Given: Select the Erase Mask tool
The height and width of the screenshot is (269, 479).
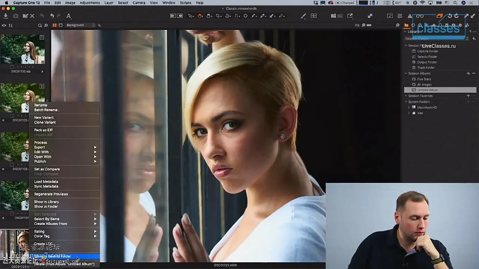Looking at the screenshot, I should pyautogui.click(x=281, y=16).
